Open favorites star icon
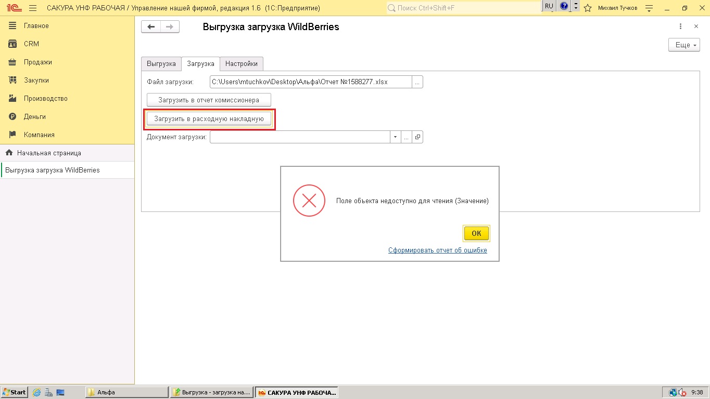 (588, 8)
